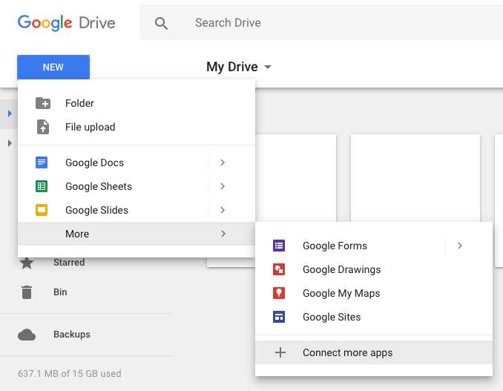Select the Folder menu entry
This screenshot has height=391, width=503.
[x=137, y=103]
